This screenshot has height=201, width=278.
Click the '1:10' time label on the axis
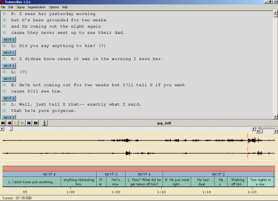(x=161, y=192)
